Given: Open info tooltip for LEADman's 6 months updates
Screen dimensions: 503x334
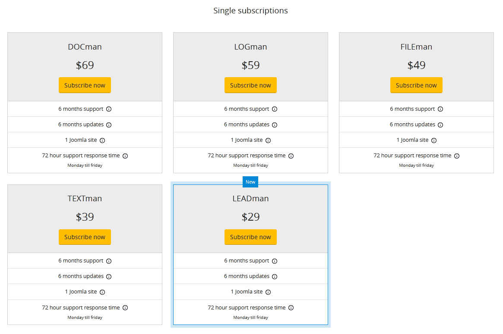Looking at the screenshot, I should (275, 276).
